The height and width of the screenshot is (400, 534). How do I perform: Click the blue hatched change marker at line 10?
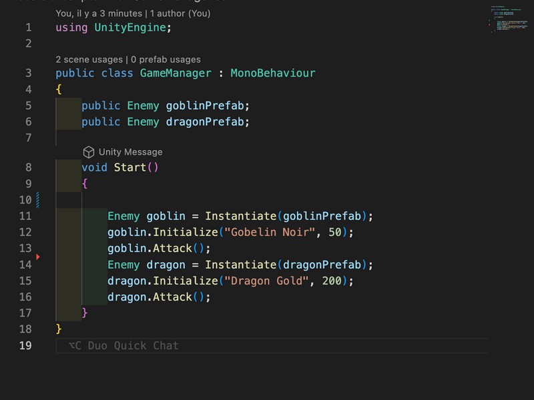click(38, 199)
